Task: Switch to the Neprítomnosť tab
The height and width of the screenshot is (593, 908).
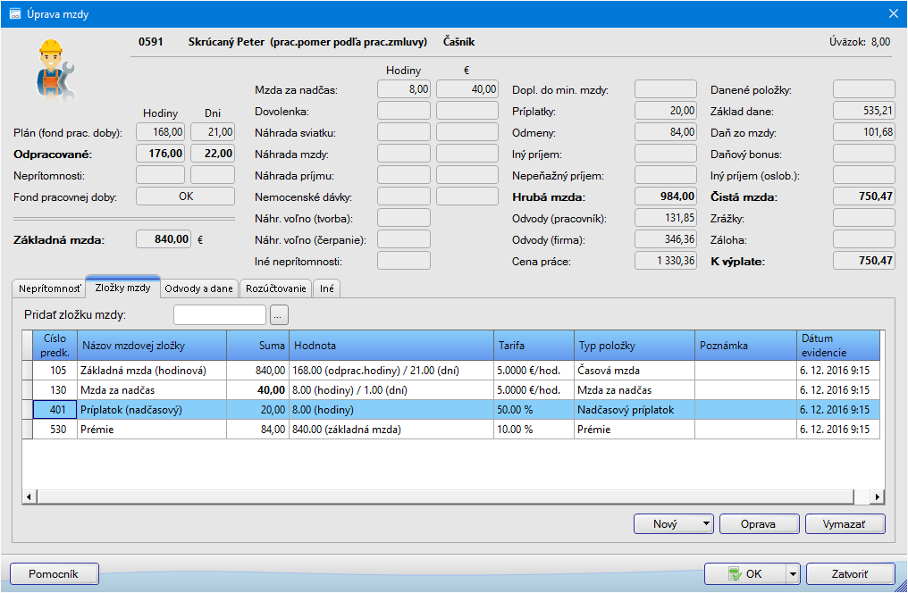Action: pyautogui.click(x=50, y=288)
